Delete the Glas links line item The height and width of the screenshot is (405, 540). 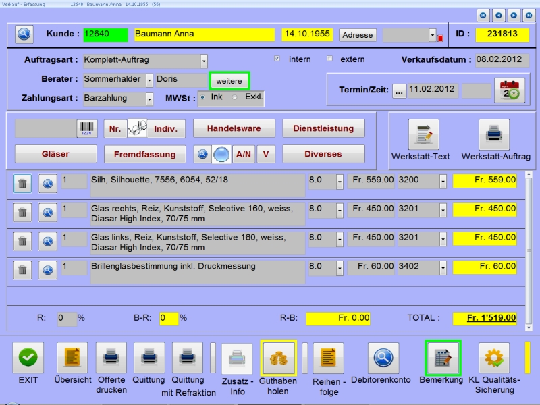coord(23,241)
